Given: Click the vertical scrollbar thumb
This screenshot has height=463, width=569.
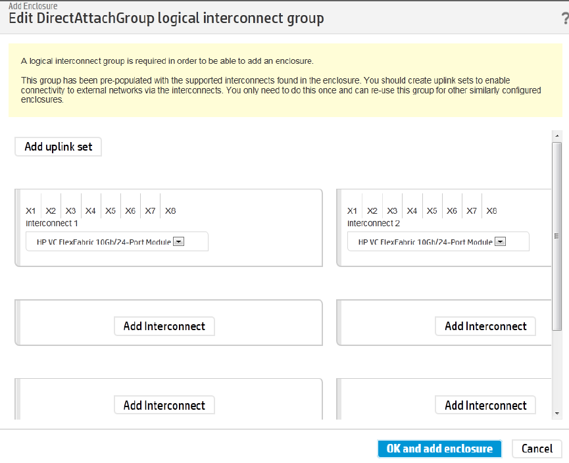Looking at the screenshot, I should 557,236.
